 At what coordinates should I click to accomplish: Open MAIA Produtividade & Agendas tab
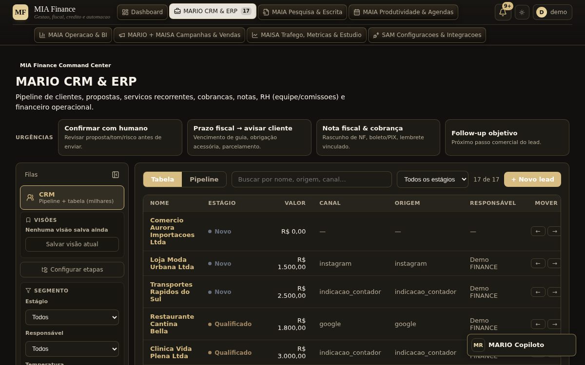click(403, 12)
